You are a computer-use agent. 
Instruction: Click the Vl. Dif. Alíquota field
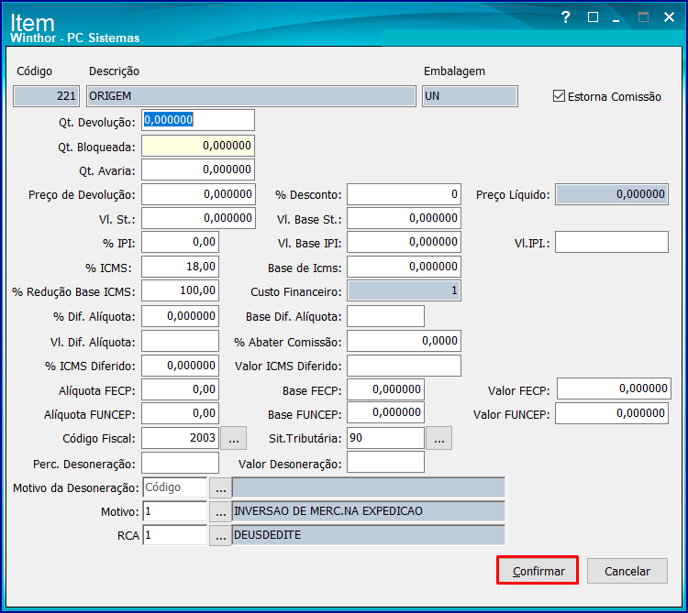(x=180, y=341)
